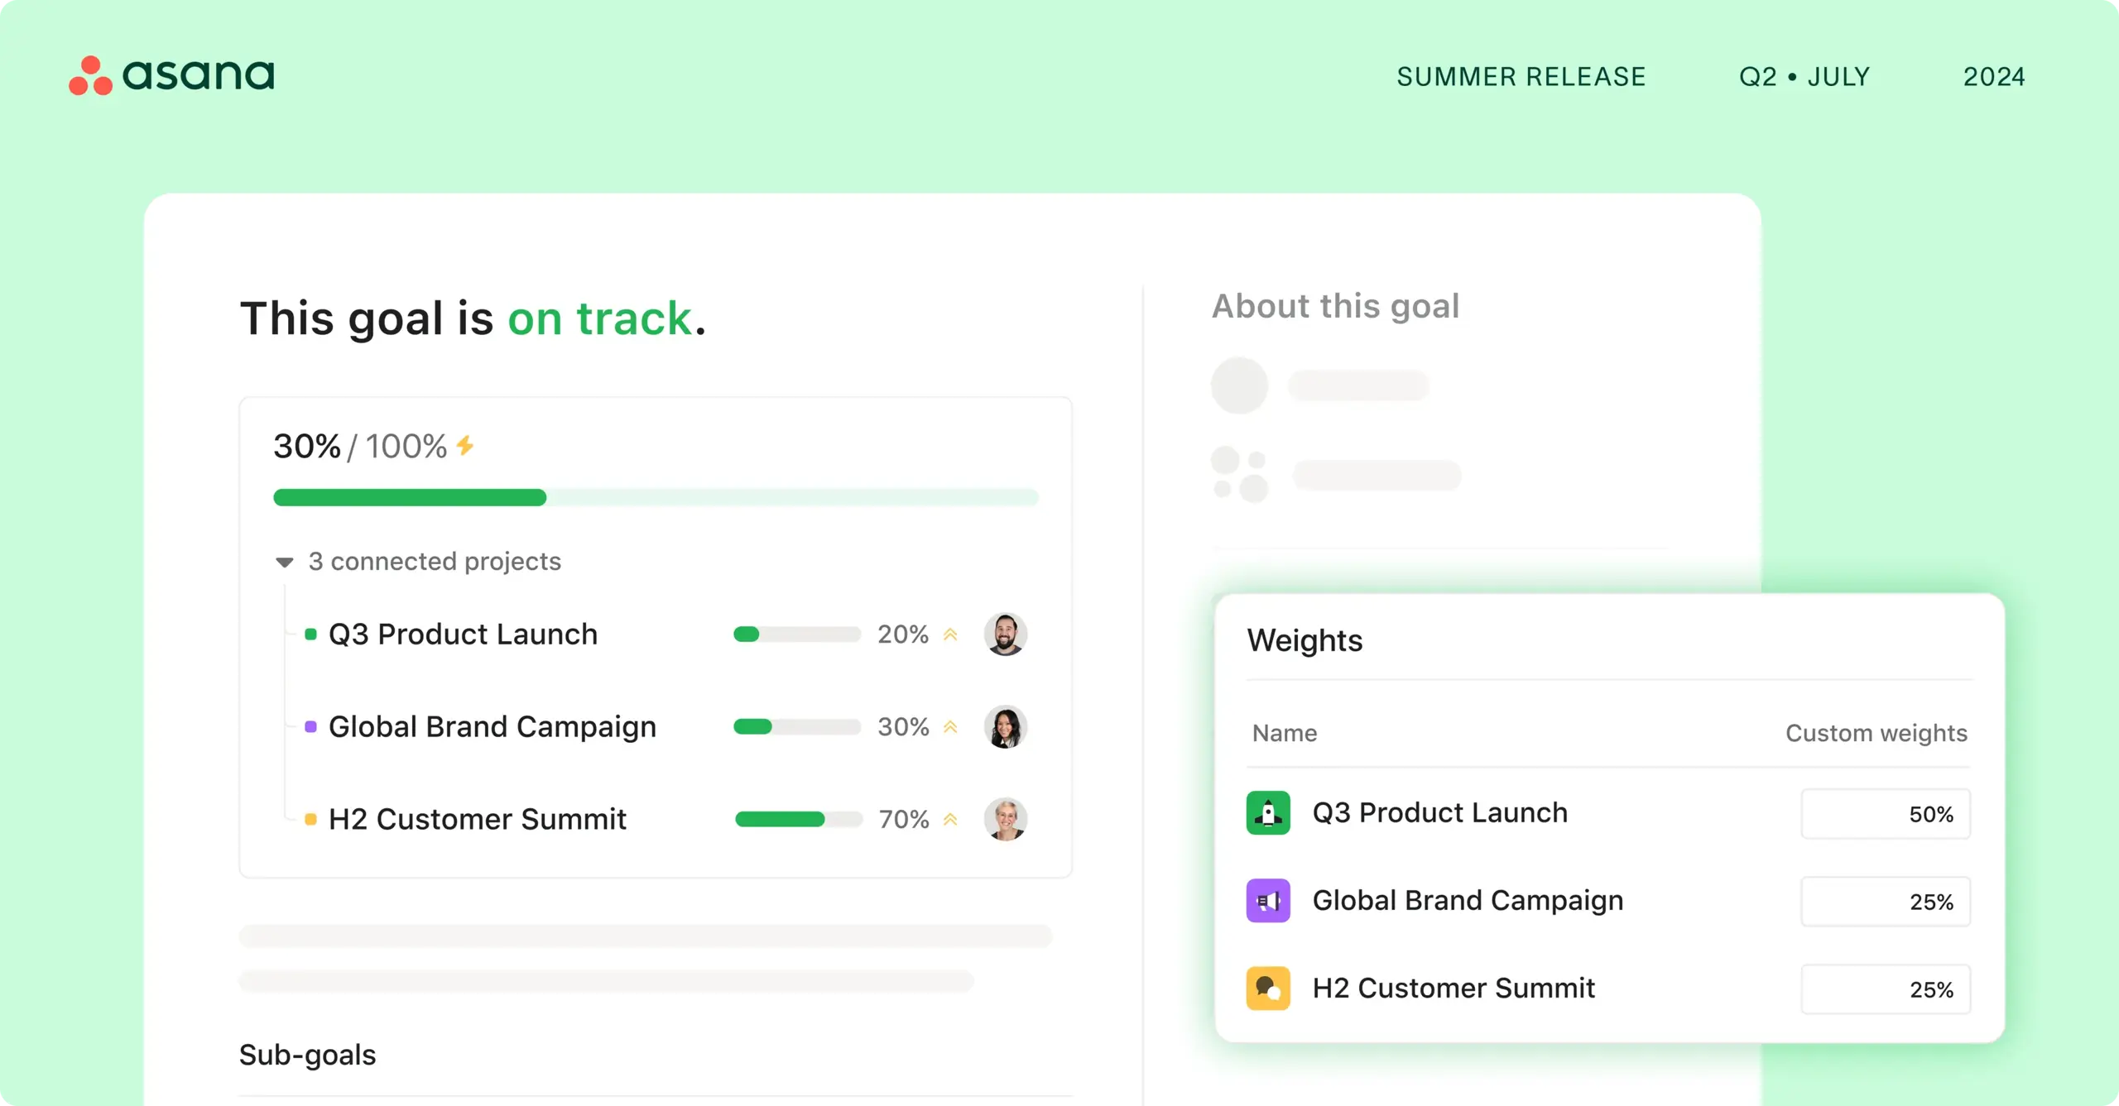Viewport: 2119px width, 1106px height.
Task: Click the 70% value for H2 Customer Summit
Action: (x=904, y=820)
